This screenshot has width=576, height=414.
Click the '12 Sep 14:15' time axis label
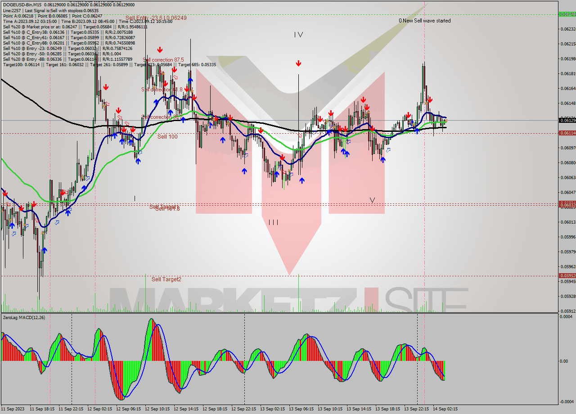click(186, 409)
